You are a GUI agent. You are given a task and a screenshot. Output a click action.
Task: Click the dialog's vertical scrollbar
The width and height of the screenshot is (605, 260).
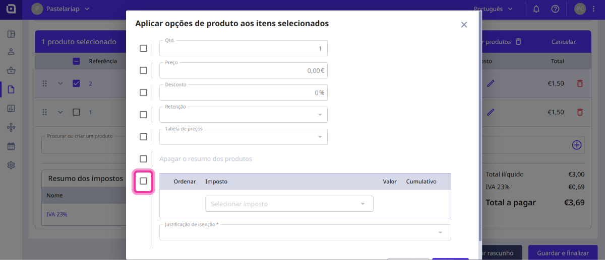pos(480,126)
